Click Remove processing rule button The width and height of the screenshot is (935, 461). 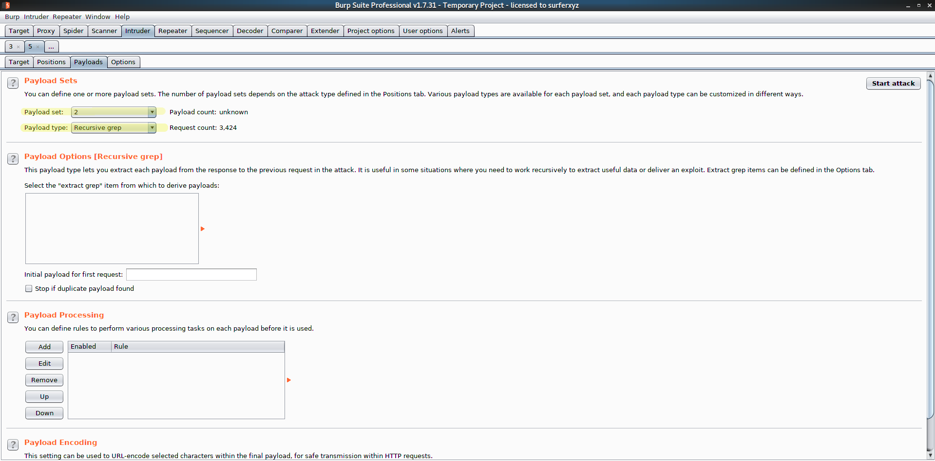tap(44, 380)
